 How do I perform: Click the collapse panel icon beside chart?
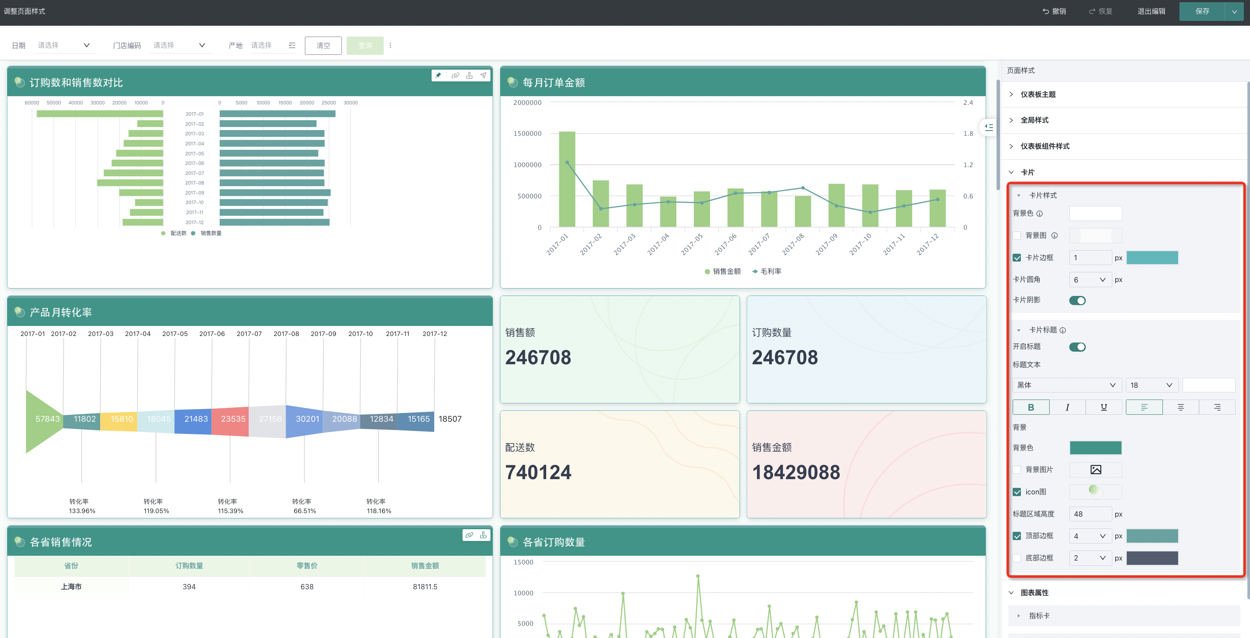click(x=988, y=127)
